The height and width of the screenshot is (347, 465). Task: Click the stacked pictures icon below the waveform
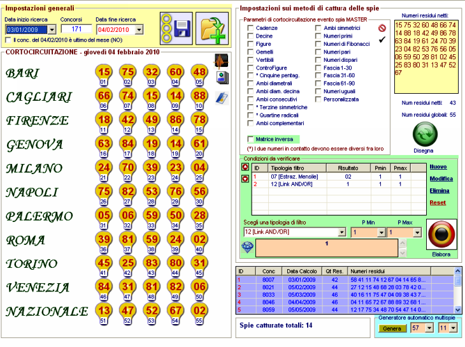(222, 78)
